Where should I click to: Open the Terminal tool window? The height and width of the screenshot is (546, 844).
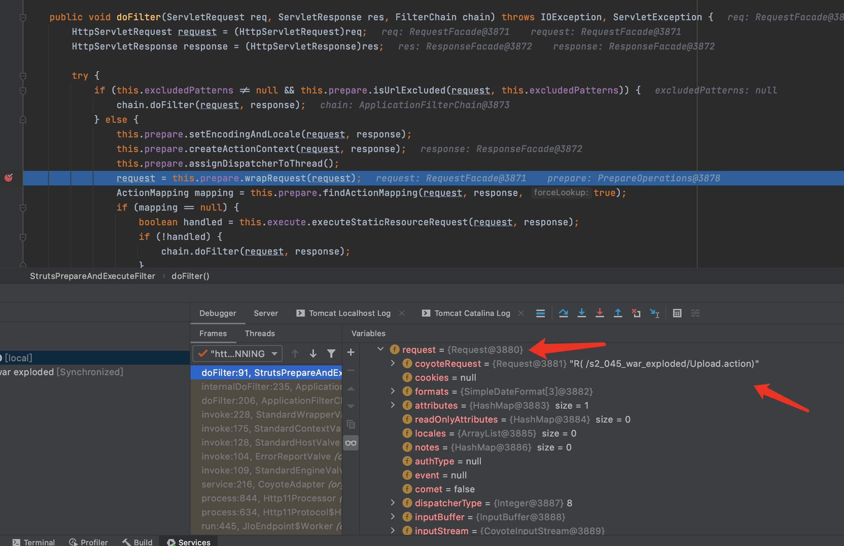tap(34, 542)
